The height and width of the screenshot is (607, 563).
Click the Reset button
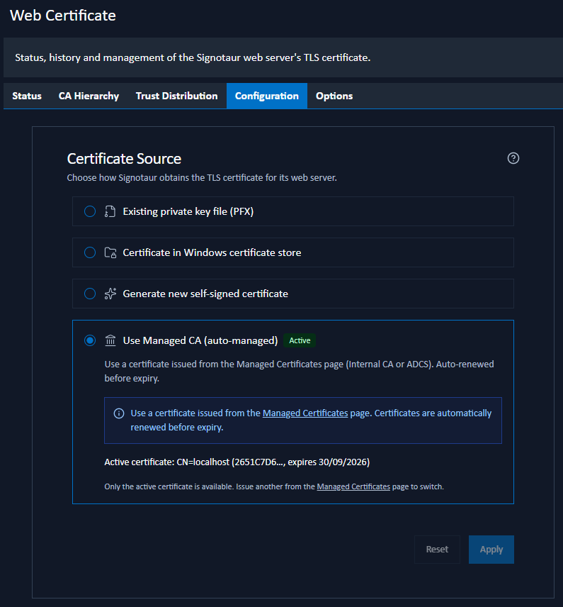point(437,550)
